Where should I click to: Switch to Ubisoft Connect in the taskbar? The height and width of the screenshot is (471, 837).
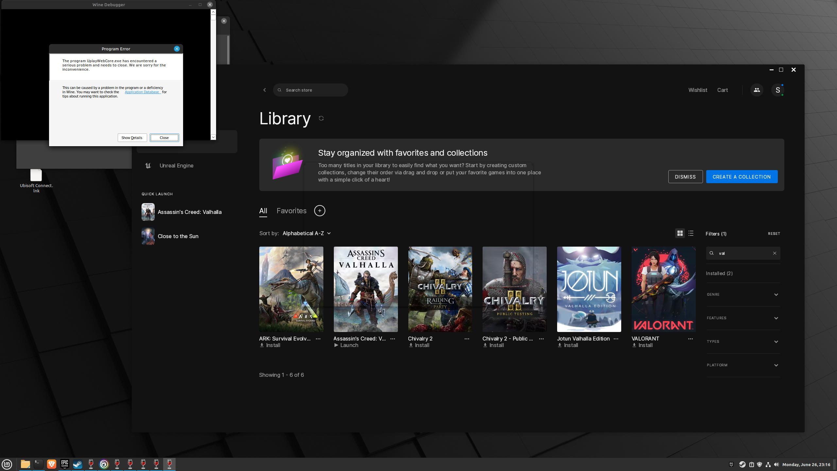pos(104,464)
